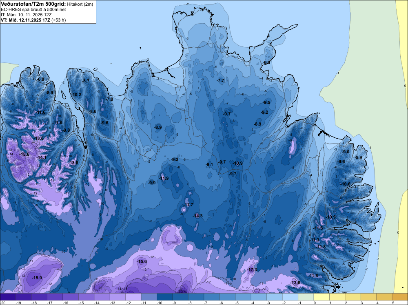The height and width of the screenshot is (305, 408).
Task: Click legend swatch between -2 and -1
Action: tap(290, 297)
